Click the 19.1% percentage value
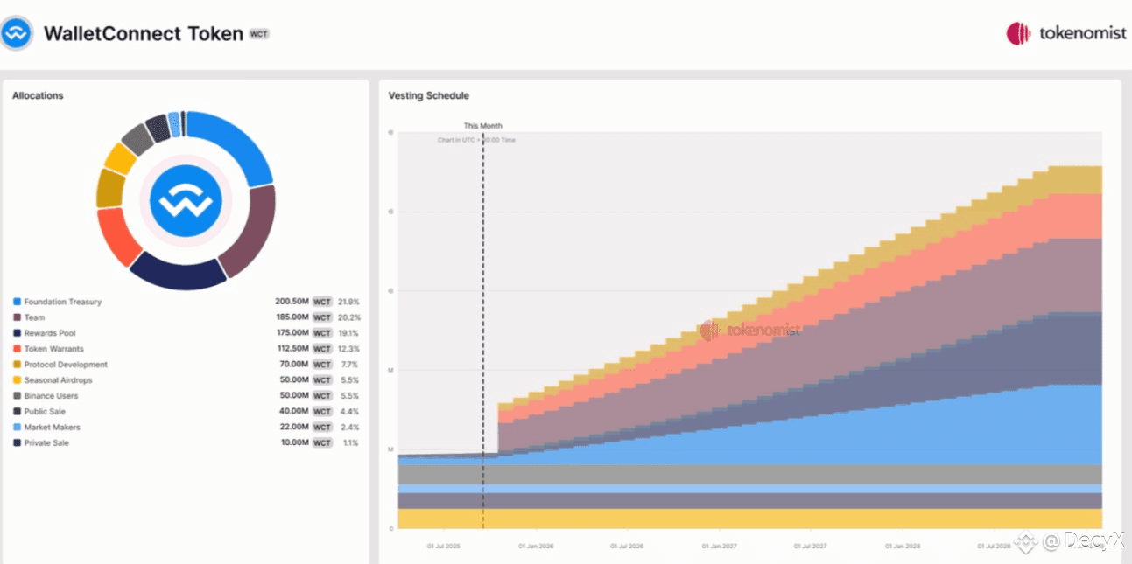The height and width of the screenshot is (564, 1132). [x=348, y=333]
